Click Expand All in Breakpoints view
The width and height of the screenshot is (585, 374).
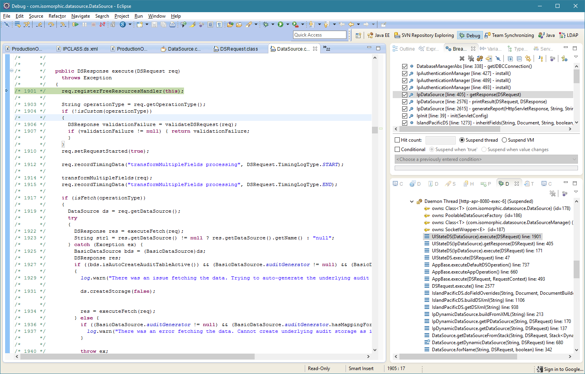(510, 58)
